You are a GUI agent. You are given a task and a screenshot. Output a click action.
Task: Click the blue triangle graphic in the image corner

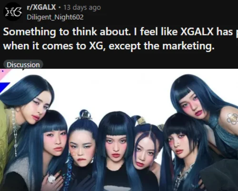(x=4, y=87)
